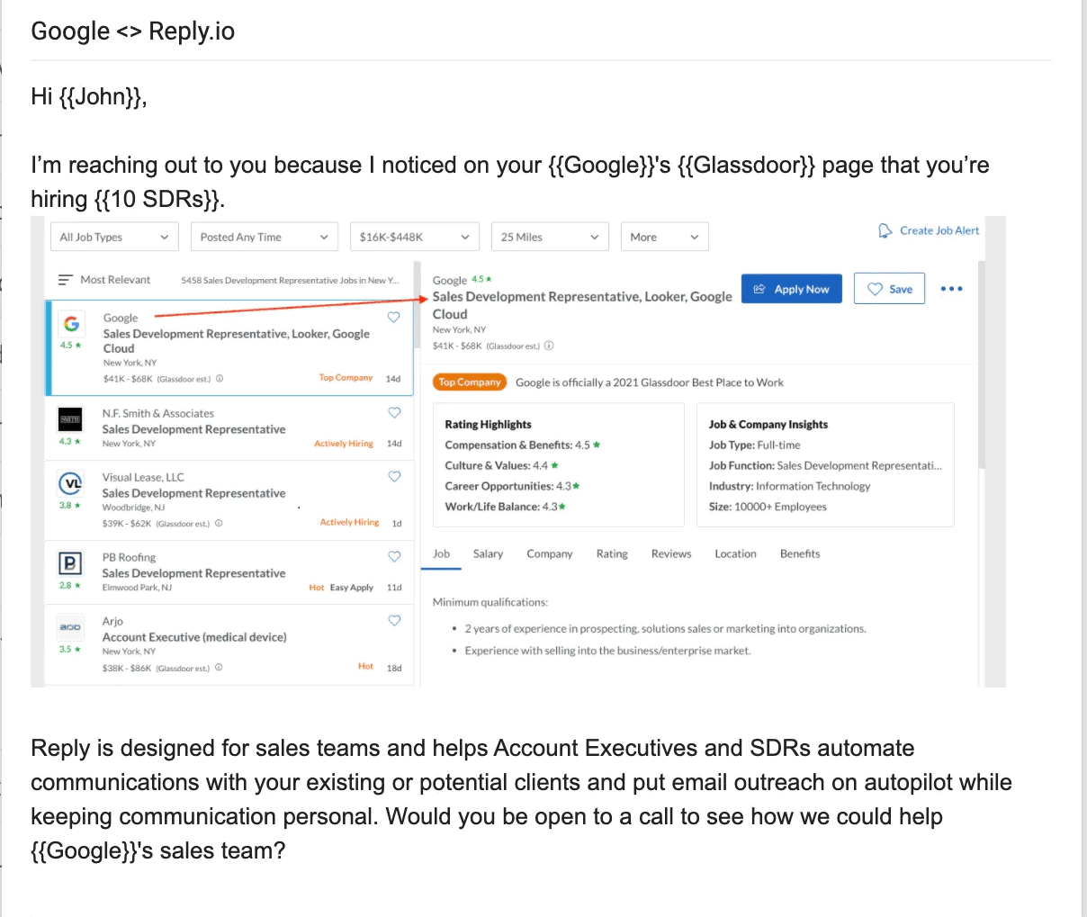The image size is (1087, 917).
Task: Open the Most Relevant sort option
Action: (115, 280)
